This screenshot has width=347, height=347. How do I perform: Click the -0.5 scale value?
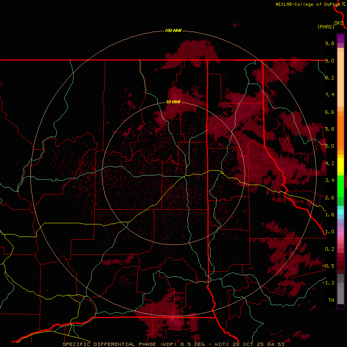pos(328,266)
